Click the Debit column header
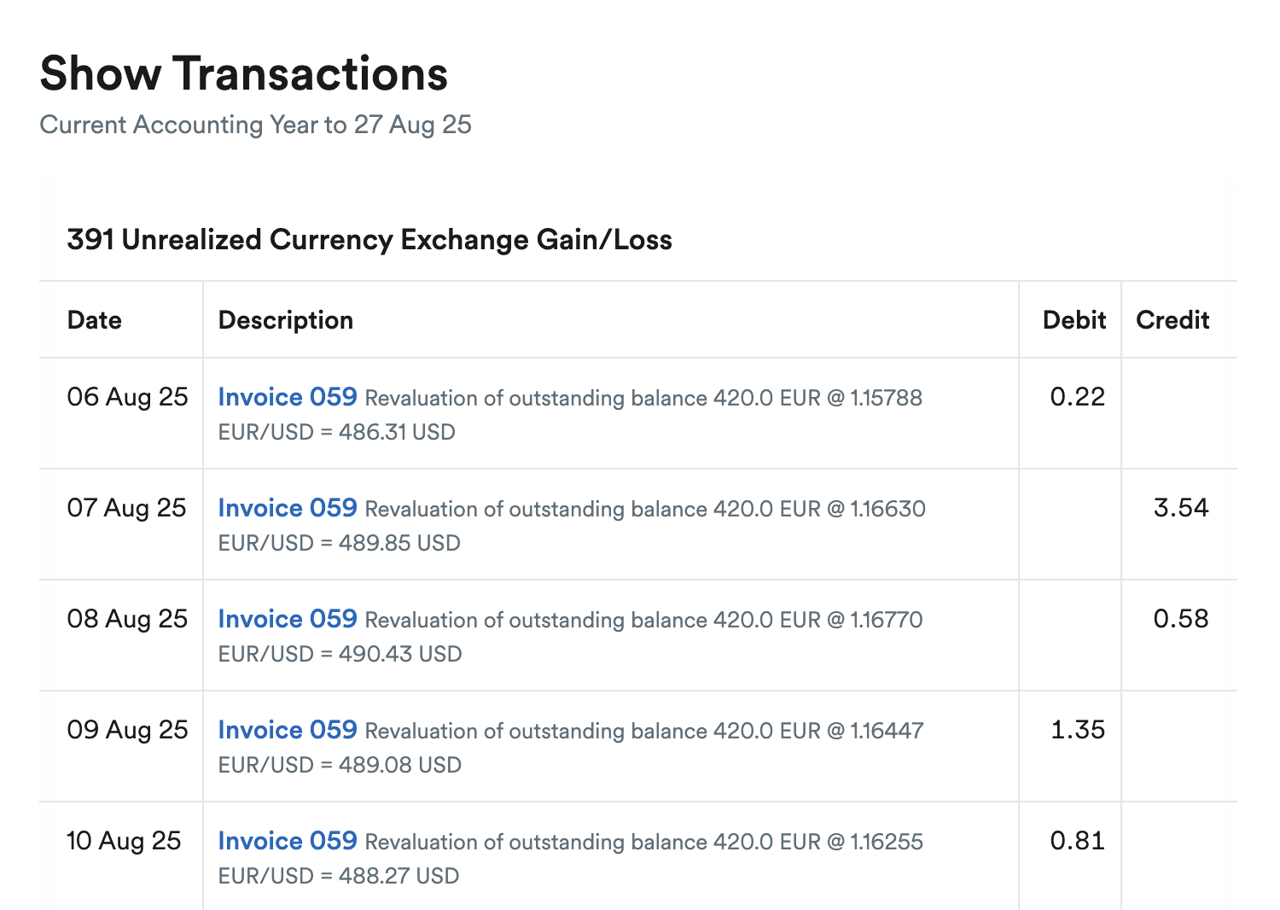This screenshot has width=1280, height=910. 1074,320
